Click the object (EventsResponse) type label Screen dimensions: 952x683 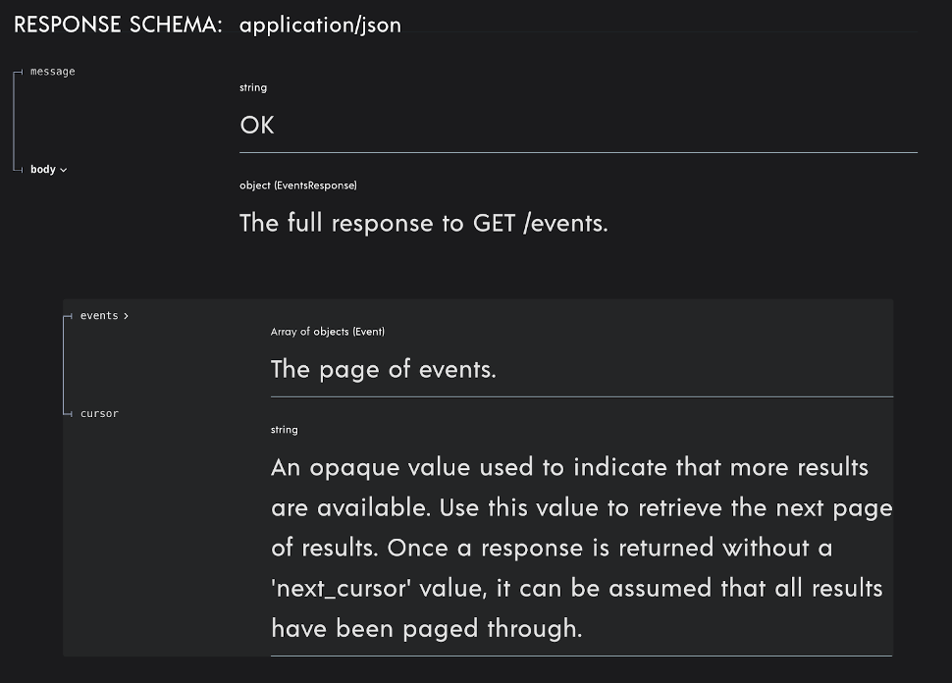tap(298, 185)
